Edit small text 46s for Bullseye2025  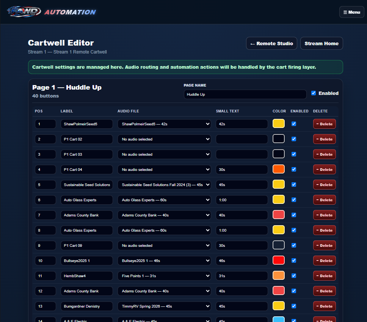[242, 260]
